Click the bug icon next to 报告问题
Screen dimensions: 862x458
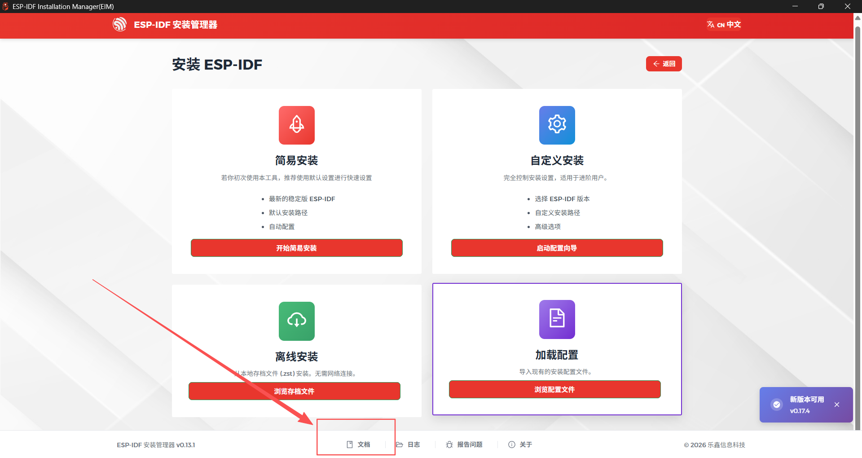pyautogui.click(x=449, y=445)
